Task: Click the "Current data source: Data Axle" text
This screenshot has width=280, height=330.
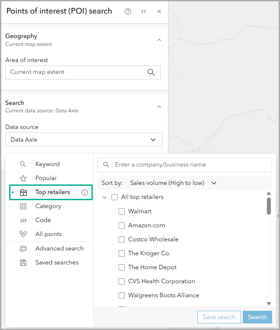Action: coord(42,111)
